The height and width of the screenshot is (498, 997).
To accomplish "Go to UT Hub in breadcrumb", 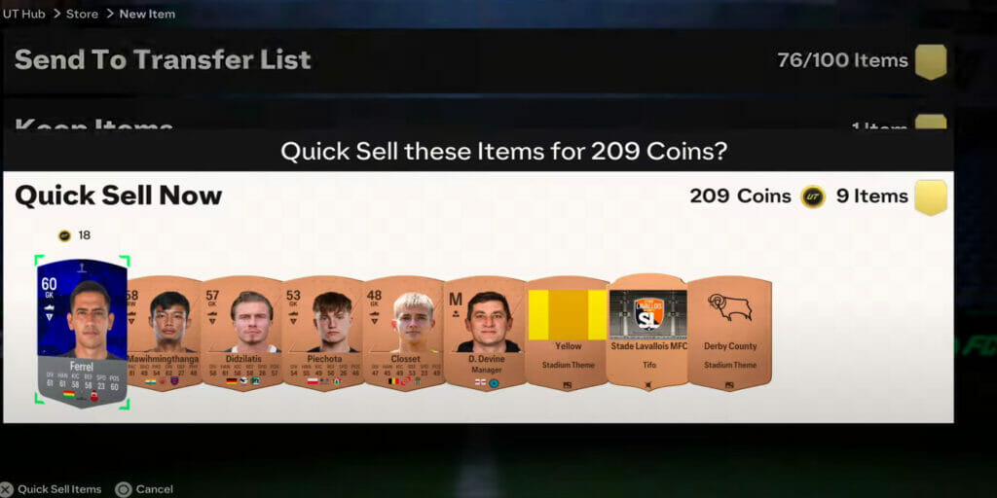I will [24, 14].
